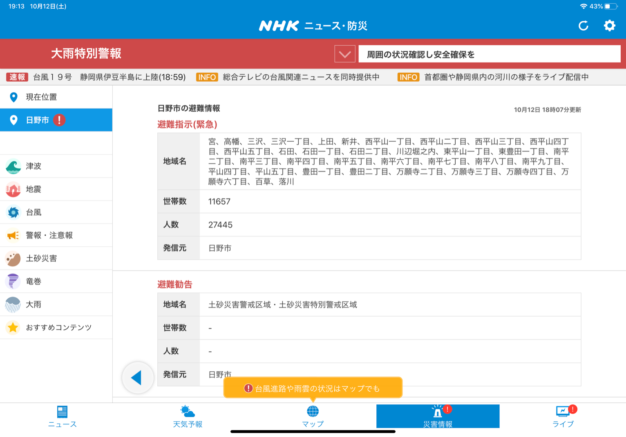Viewport: 626px width, 437px height.
Task: Tap 台風進路や雨雲の状況はマップでも tooltip
Action: click(313, 388)
